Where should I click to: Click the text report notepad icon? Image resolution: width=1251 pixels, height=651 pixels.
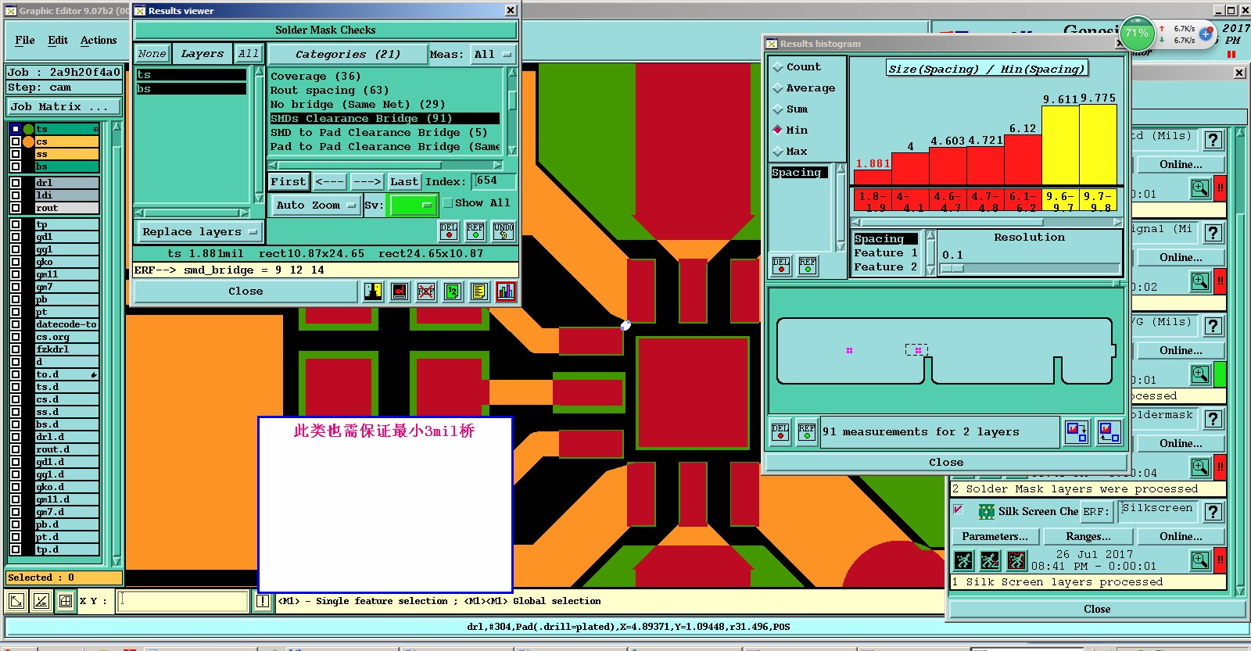coord(479,292)
